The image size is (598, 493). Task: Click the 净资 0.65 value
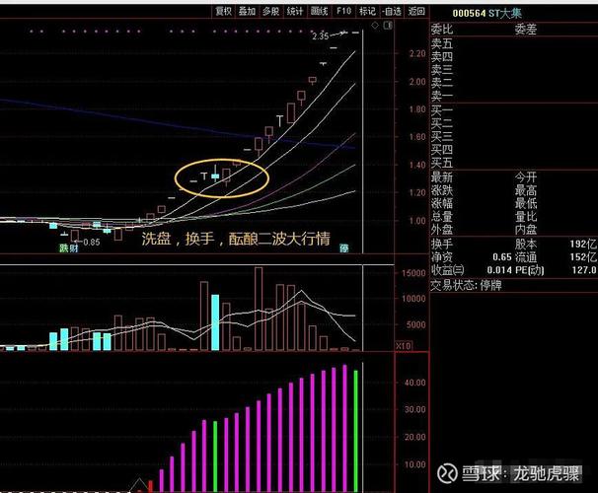click(x=502, y=257)
